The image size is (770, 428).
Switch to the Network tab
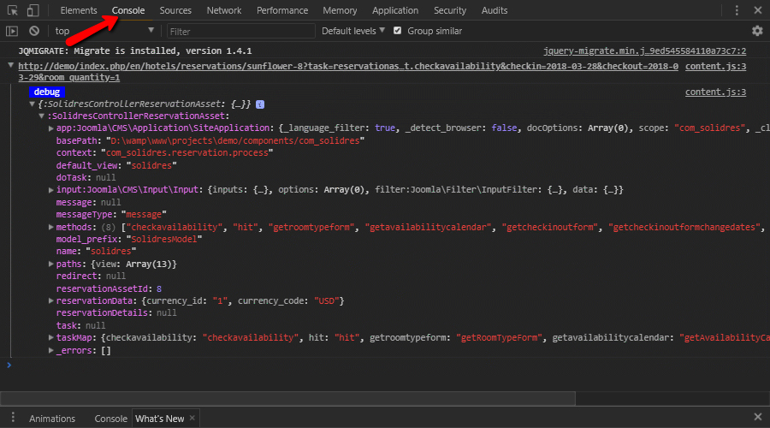223,10
